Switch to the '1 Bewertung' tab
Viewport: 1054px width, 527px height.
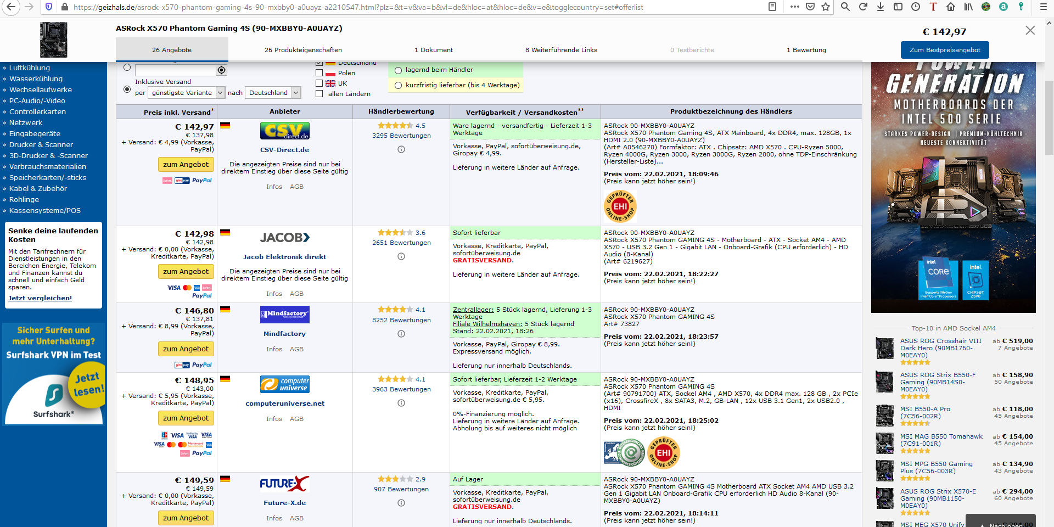[806, 50]
